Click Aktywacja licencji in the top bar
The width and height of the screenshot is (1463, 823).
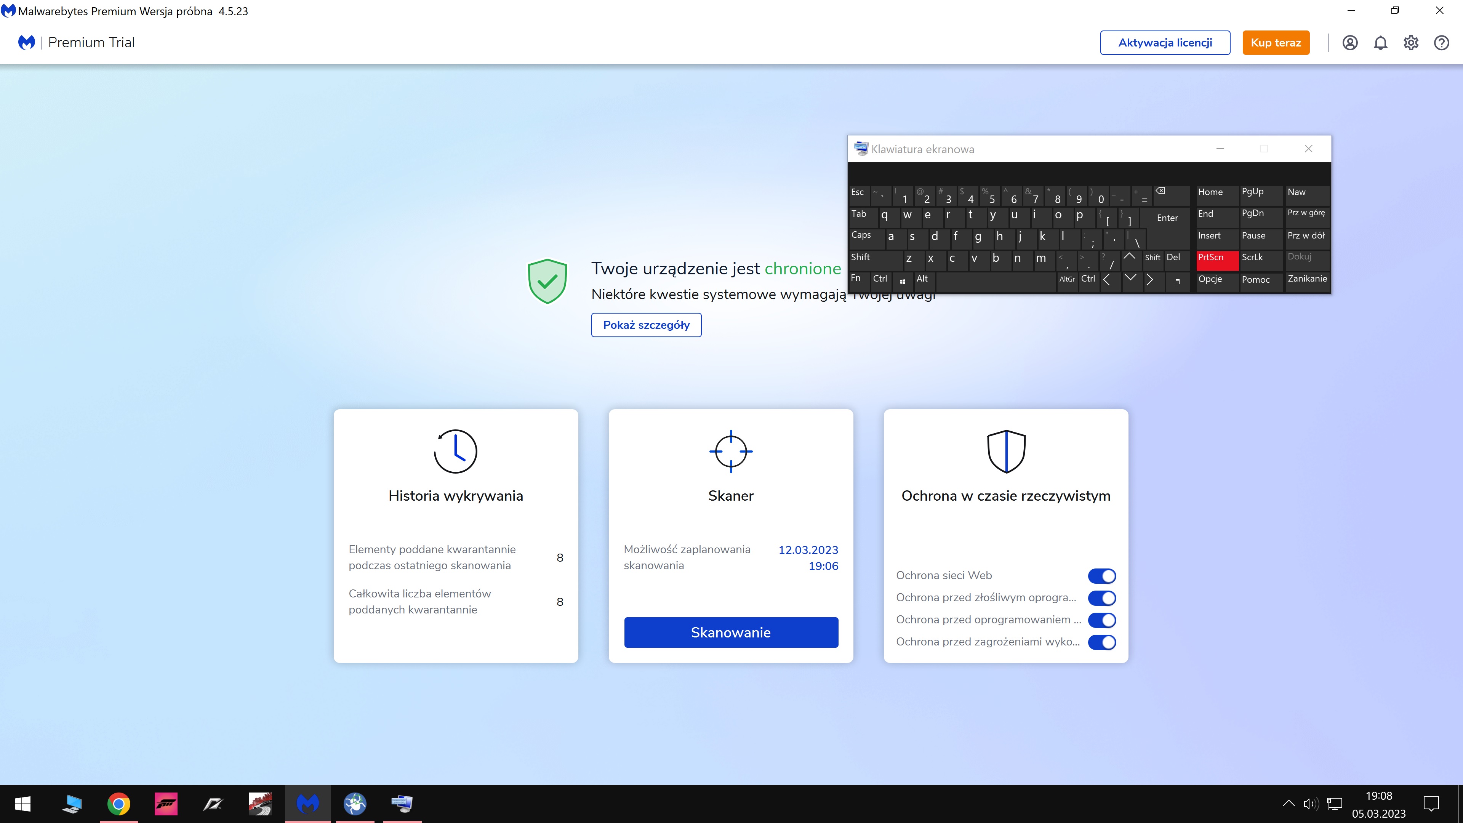point(1165,43)
